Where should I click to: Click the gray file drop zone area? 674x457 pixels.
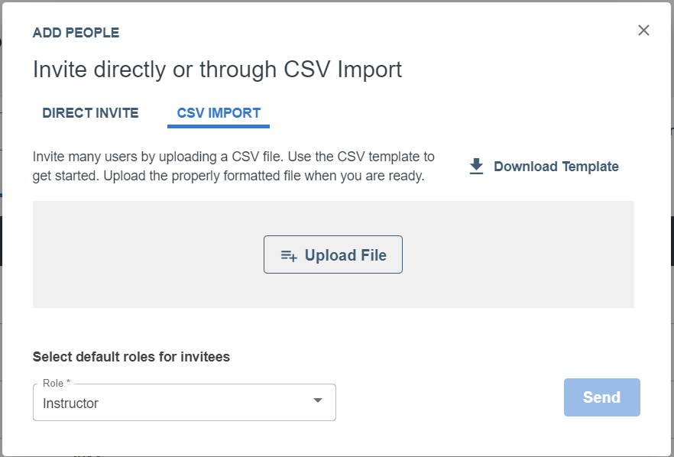click(333, 254)
